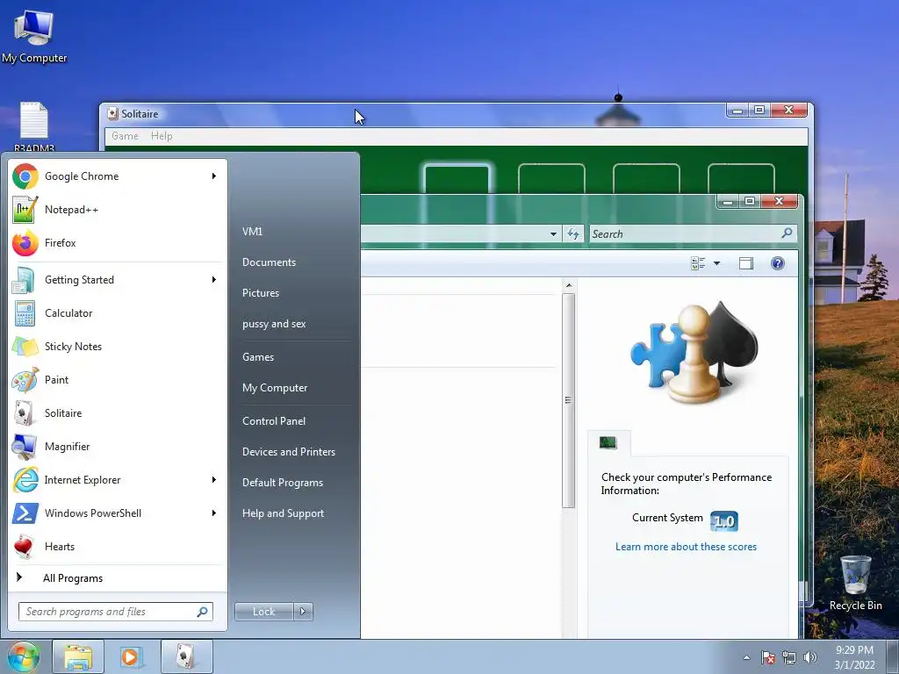Click the volume speaker tray icon
The height and width of the screenshot is (674, 899).
pos(810,657)
